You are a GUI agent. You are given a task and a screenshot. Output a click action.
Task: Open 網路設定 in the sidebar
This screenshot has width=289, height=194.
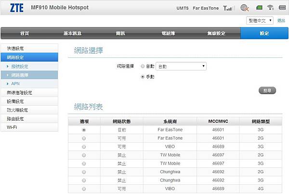tap(29, 57)
